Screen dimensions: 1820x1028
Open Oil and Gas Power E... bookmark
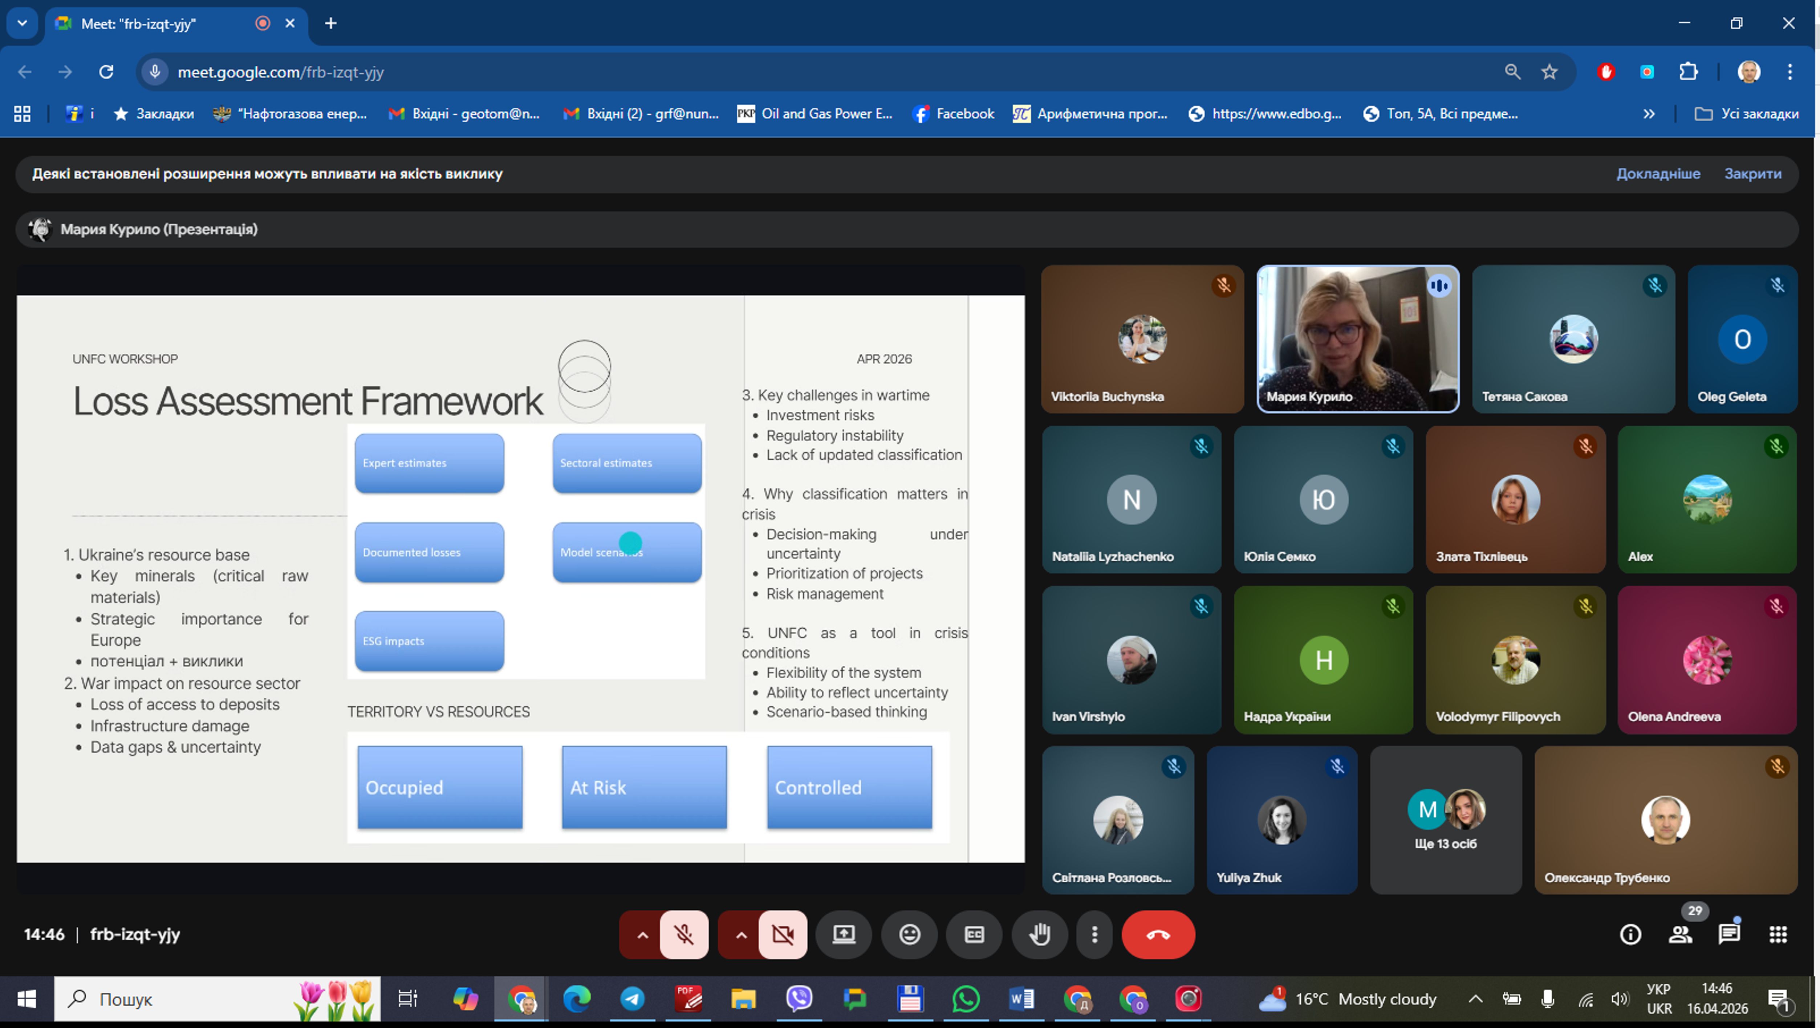point(814,114)
